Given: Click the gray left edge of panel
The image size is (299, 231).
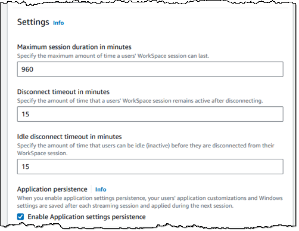Looking at the screenshot, I should click(x=4, y=115).
